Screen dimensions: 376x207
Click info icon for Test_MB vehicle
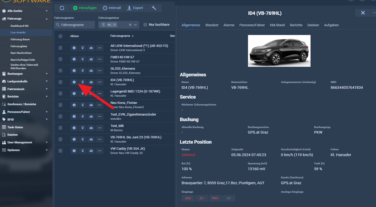[74, 128]
